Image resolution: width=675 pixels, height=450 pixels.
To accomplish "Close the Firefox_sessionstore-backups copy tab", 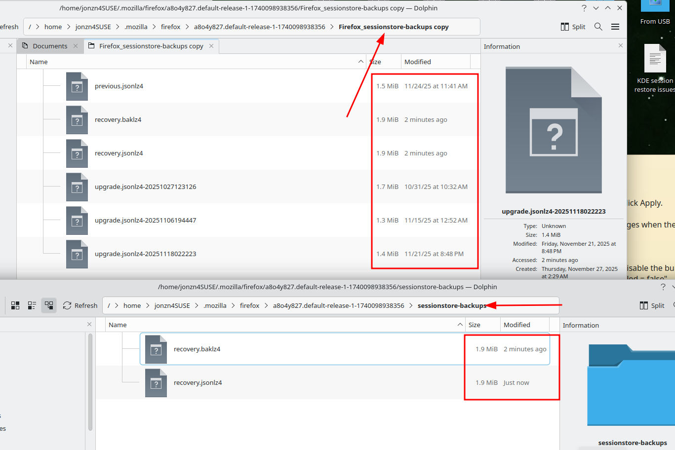I will point(211,46).
